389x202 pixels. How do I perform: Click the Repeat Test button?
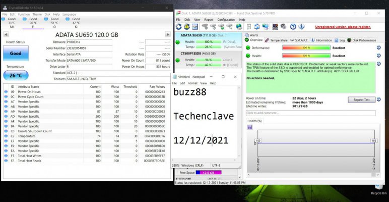pos(361,100)
